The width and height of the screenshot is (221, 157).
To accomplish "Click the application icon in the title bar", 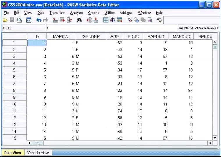I will pyautogui.click(x=4, y=5).
